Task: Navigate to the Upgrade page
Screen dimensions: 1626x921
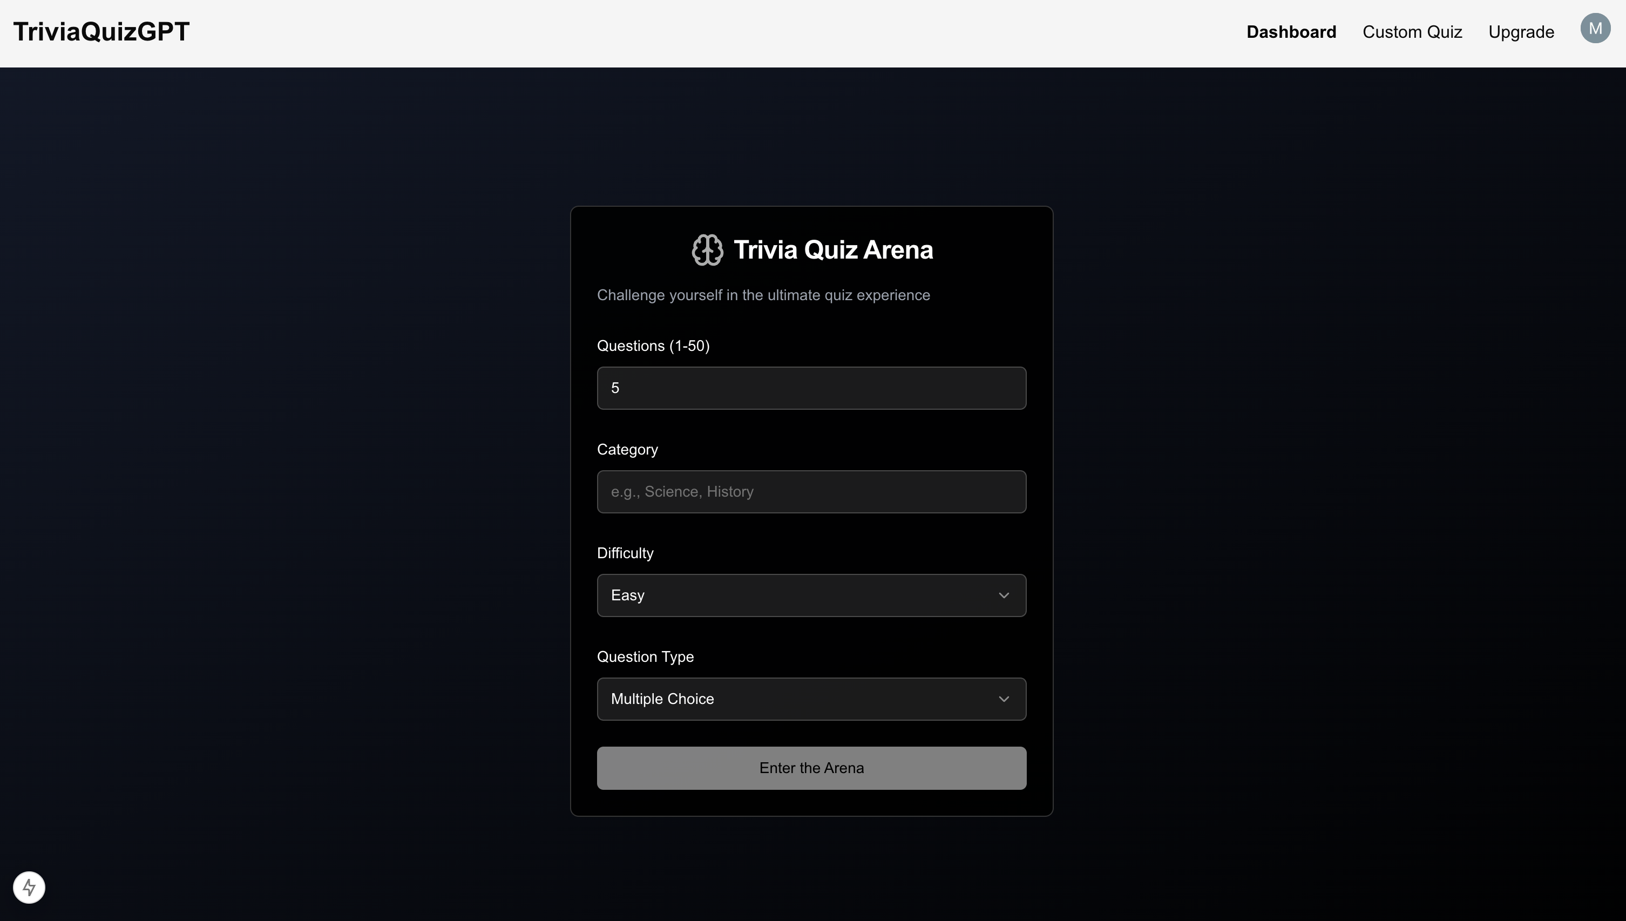Action: (1520, 32)
